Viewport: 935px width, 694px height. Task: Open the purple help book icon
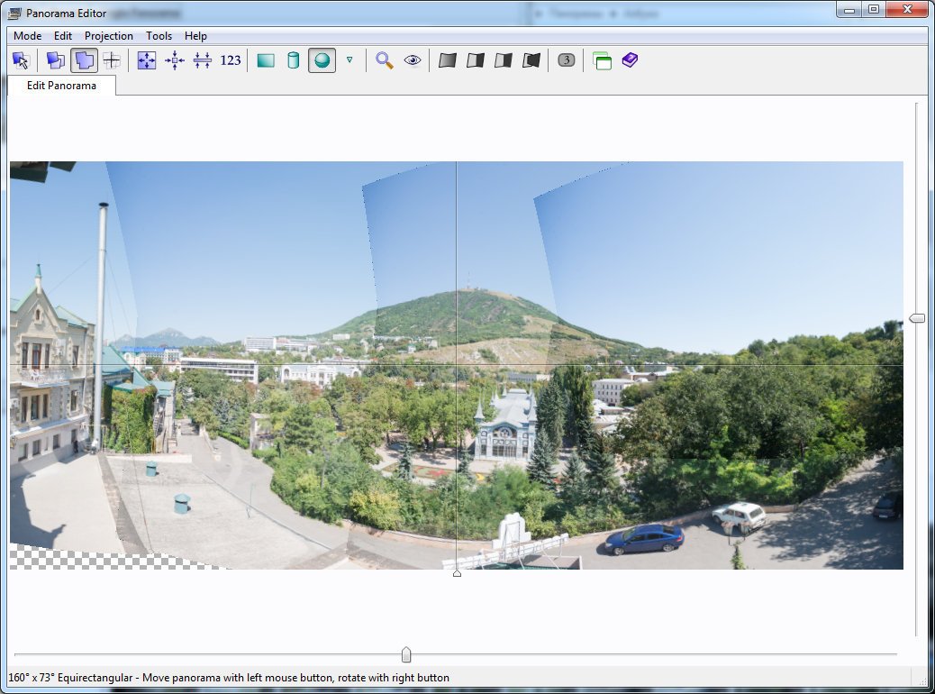pos(631,60)
